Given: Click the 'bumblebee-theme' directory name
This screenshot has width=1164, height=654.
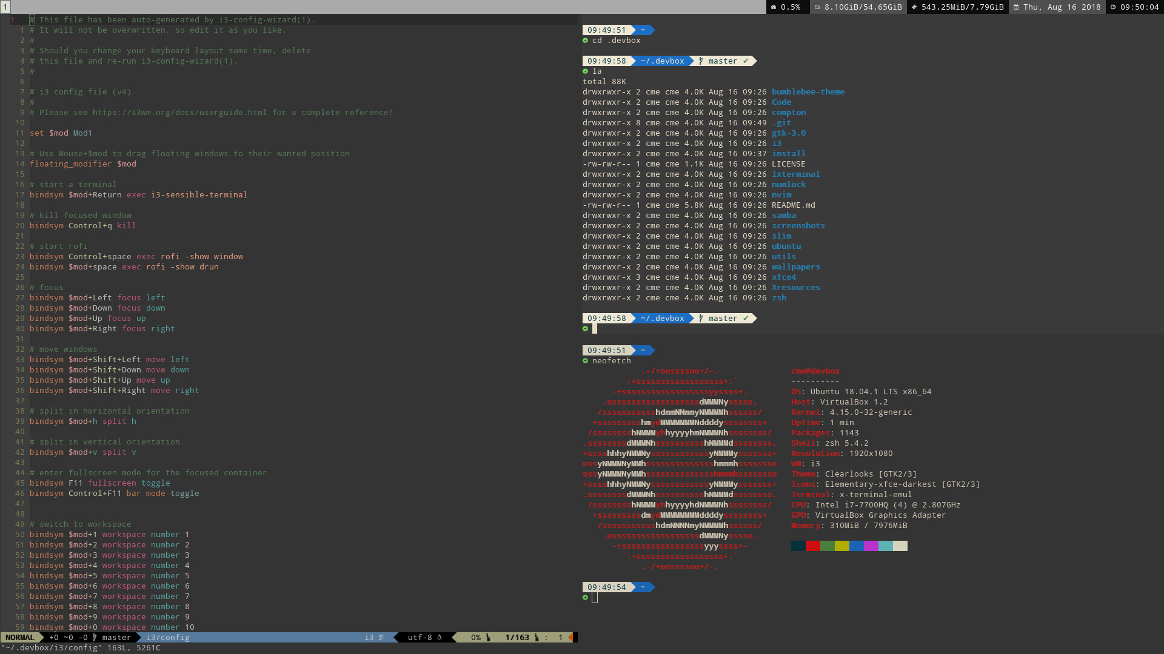Looking at the screenshot, I should [808, 92].
